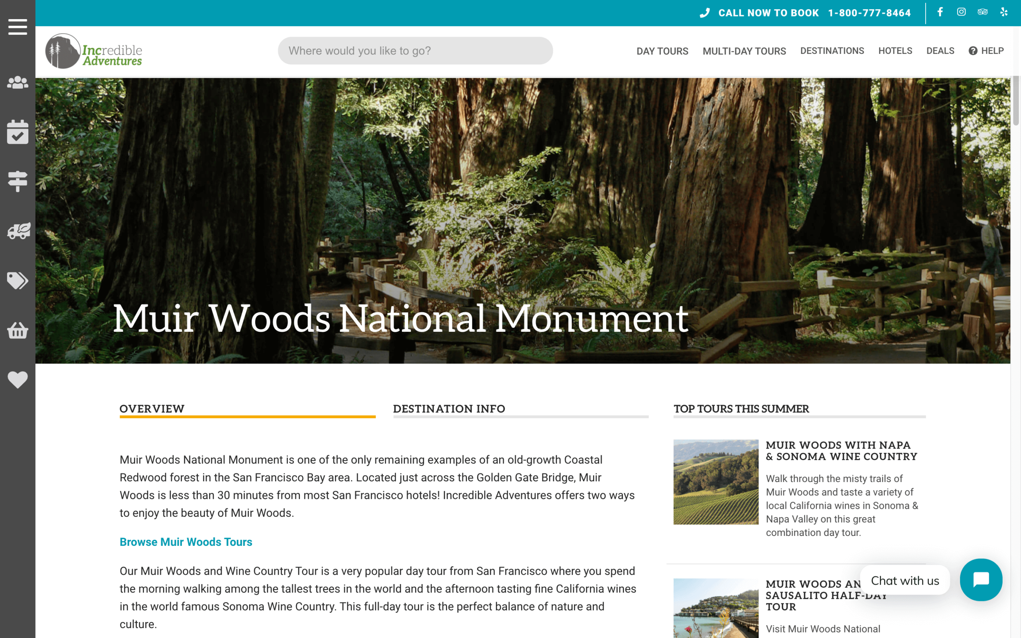Select the signpost destinations icon in sidebar
This screenshot has height=638, width=1021.
tap(18, 181)
